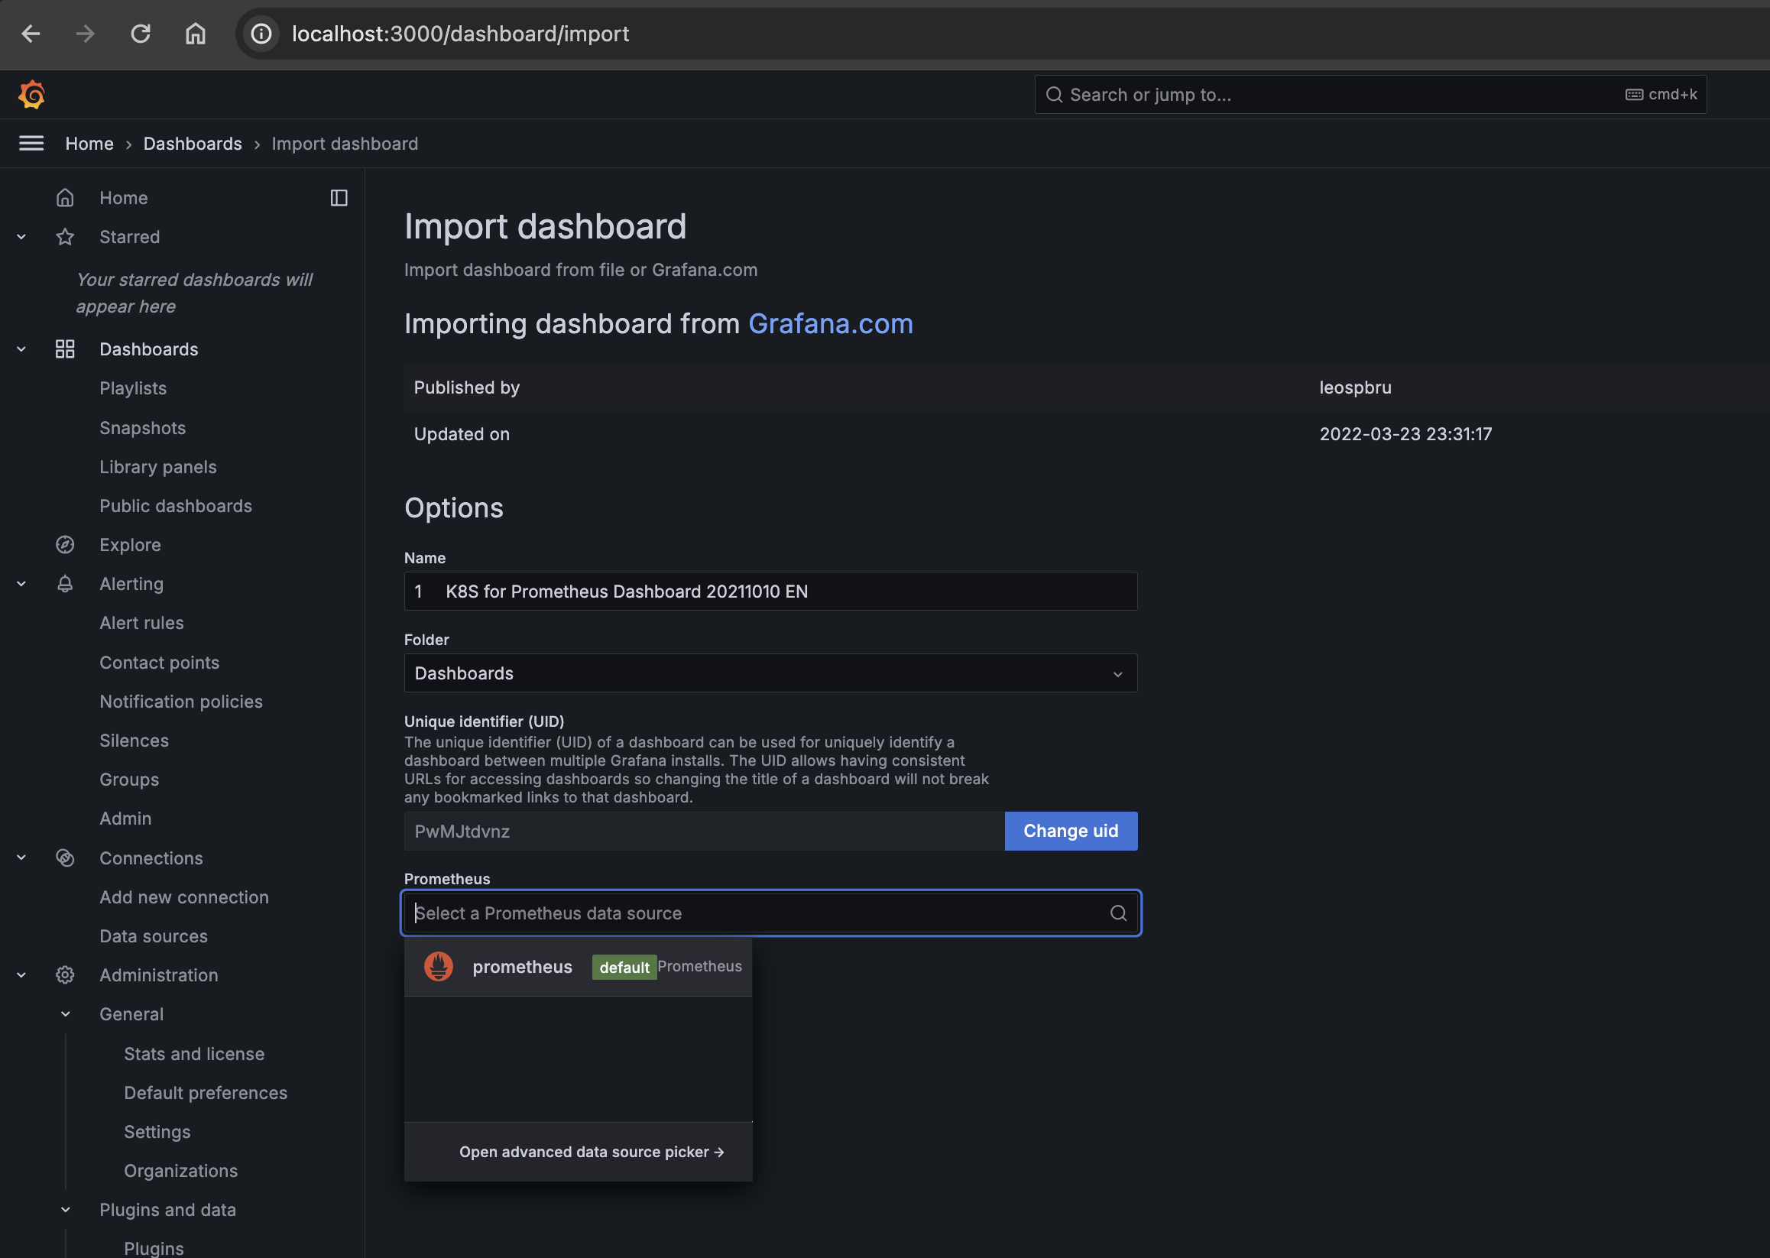Toggle the hamburger menu icon

click(31, 144)
